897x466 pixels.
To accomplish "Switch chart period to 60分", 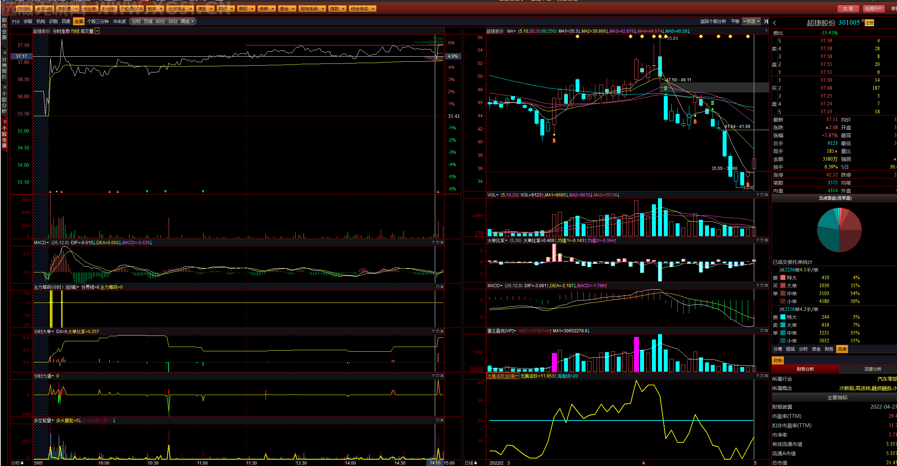I will [160, 22].
